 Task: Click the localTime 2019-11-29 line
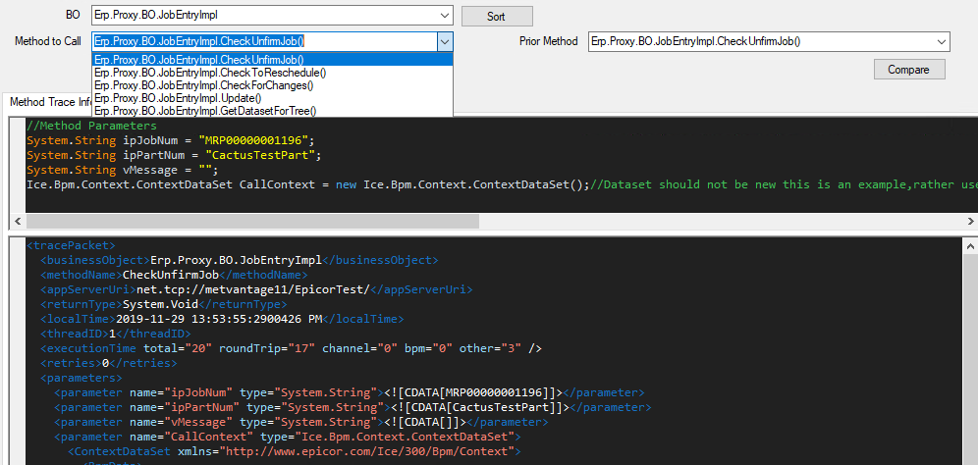tap(222, 319)
